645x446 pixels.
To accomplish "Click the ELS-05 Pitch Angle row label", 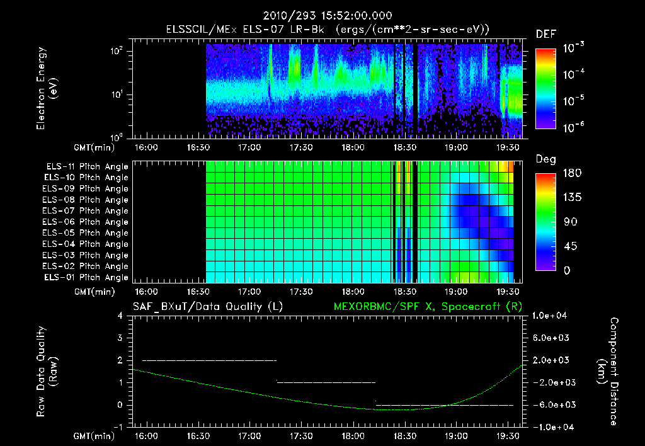I will tap(86, 233).
